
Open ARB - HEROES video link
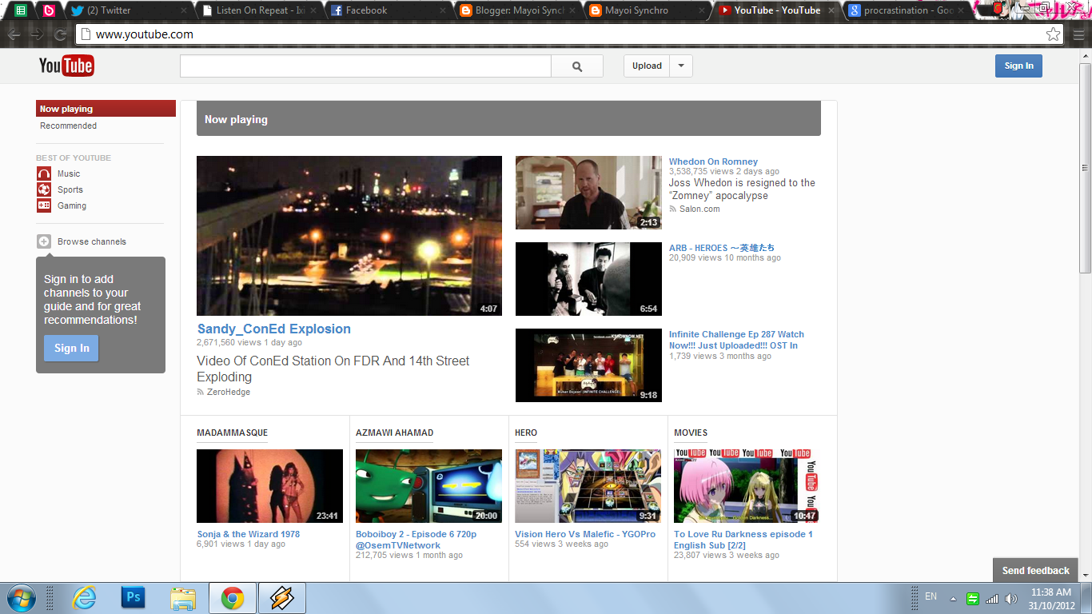click(722, 248)
